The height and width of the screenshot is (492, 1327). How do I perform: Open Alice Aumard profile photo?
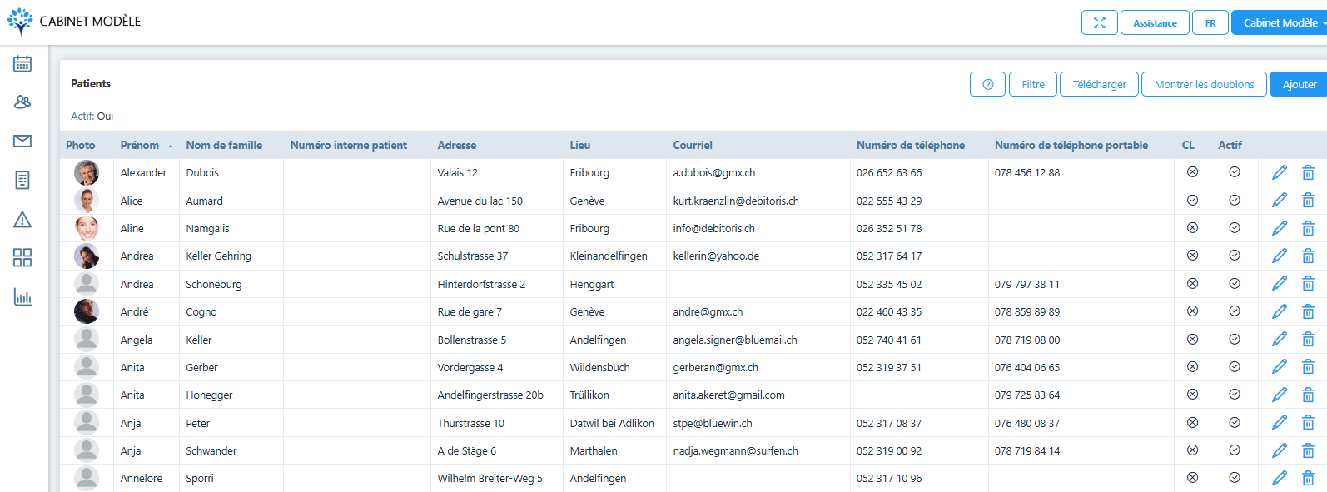pyautogui.click(x=87, y=201)
